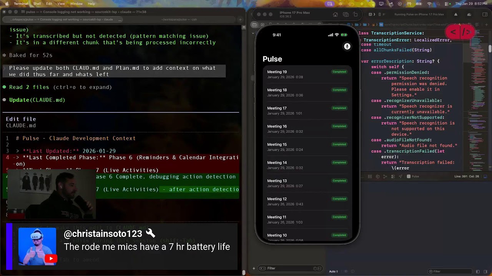Click the variable info icon

tap(352, 271)
